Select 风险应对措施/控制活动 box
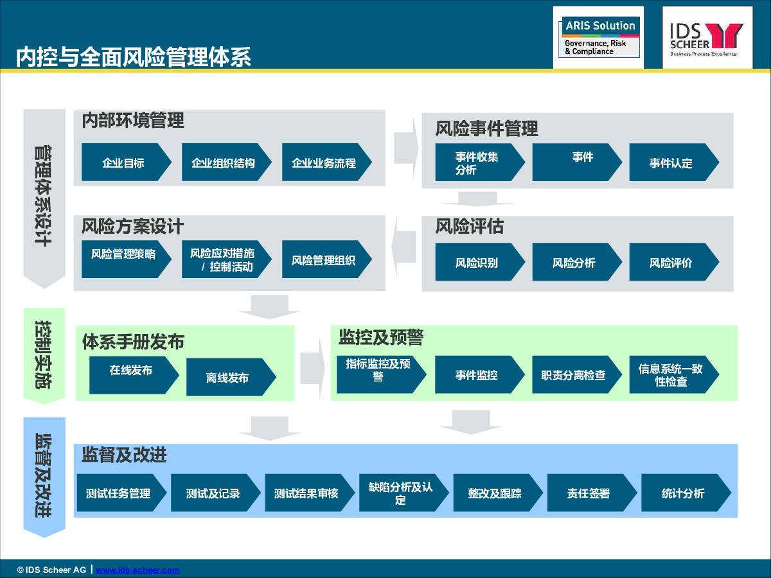771x578 pixels. click(224, 259)
